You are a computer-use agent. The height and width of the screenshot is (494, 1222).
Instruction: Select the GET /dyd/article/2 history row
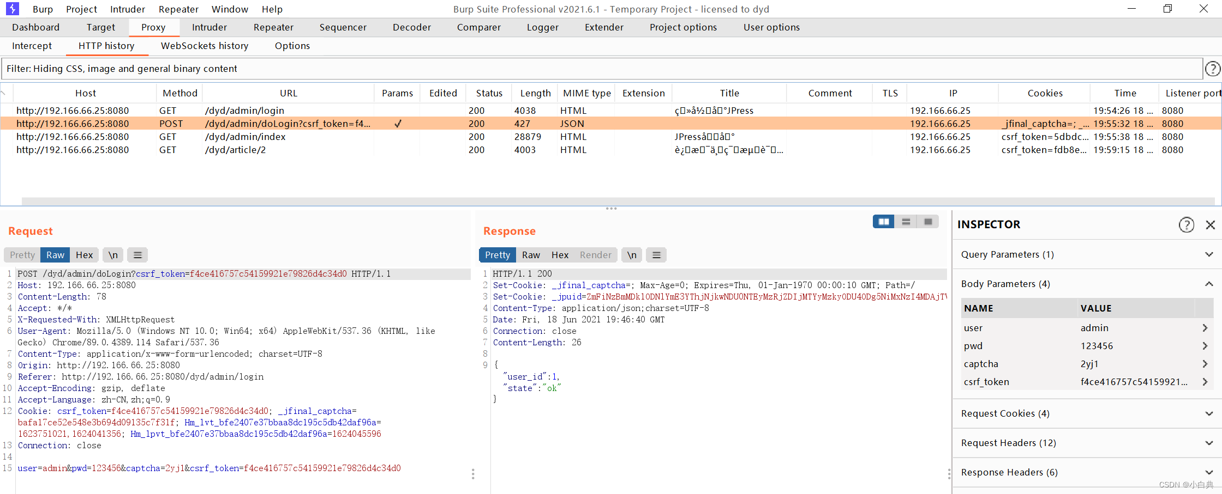click(611, 150)
